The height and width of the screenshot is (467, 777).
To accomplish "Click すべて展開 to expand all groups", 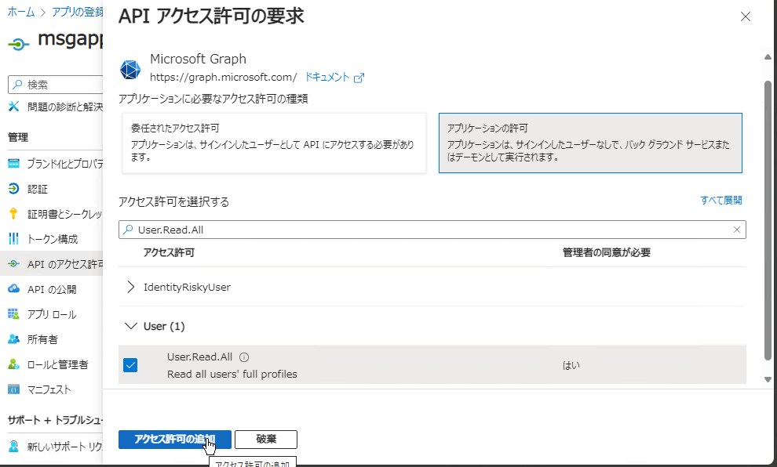I will point(721,200).
